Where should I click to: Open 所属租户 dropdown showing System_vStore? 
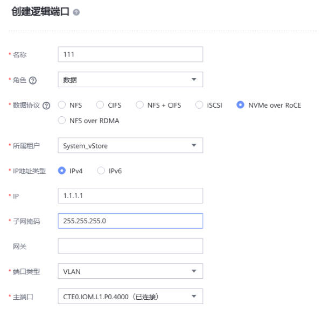tap(130, 145)
